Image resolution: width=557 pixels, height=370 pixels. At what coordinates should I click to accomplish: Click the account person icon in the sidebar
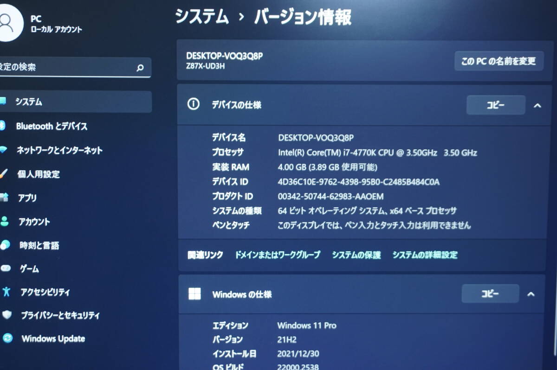(4, 222)
